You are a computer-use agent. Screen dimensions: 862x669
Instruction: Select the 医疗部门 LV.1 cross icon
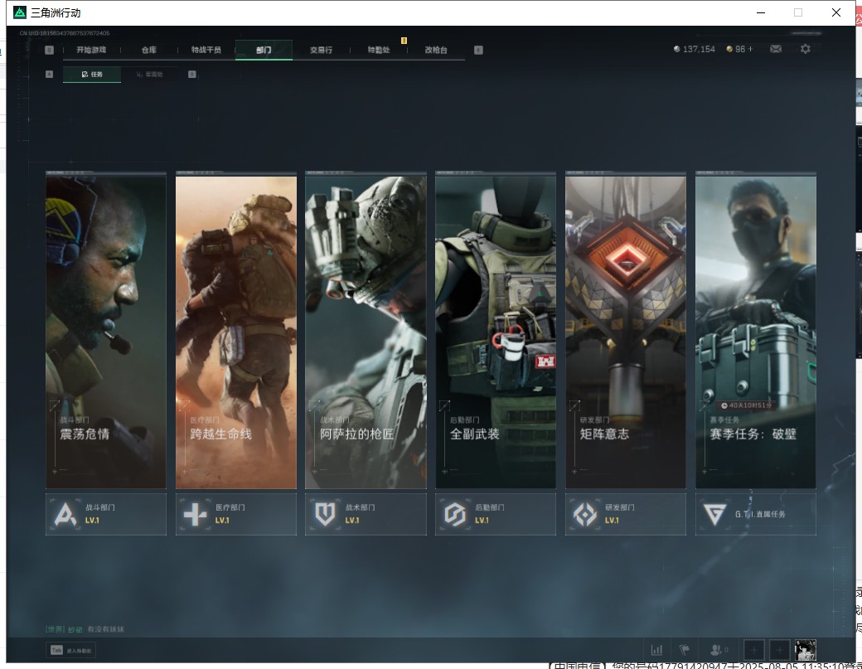tap(195, 515)
